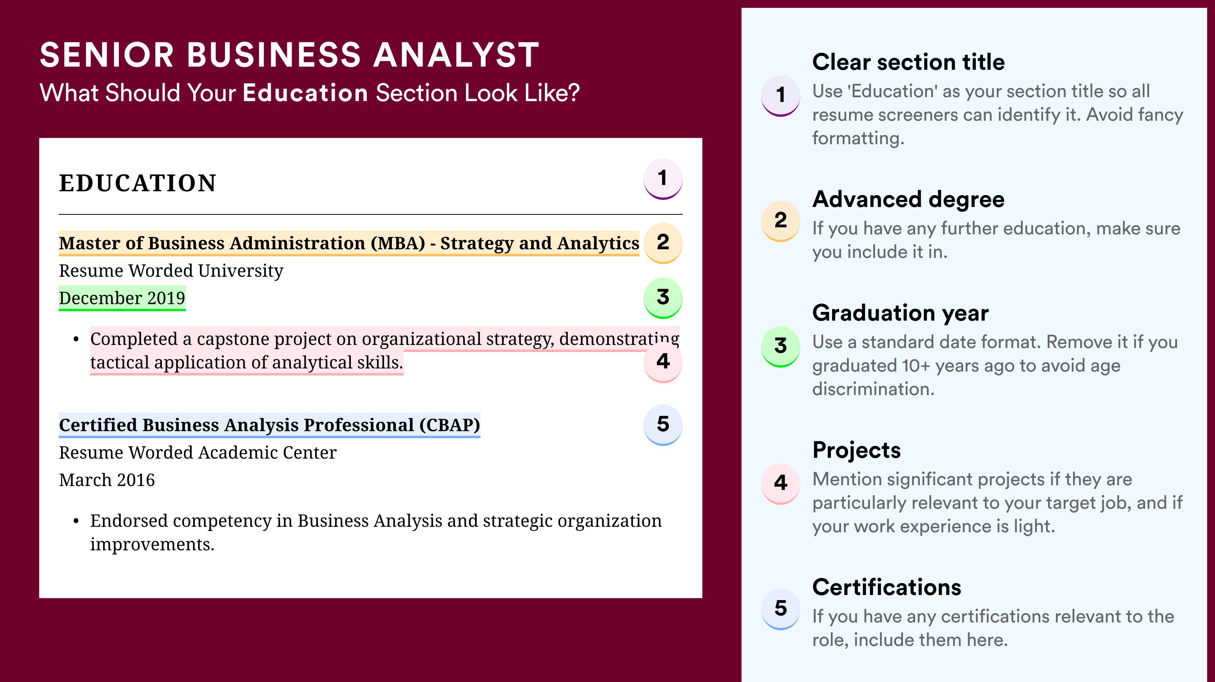This screenshot has width=1215, height=682.
Task: Click Resume Worded University text
Action: pos(171,271)
